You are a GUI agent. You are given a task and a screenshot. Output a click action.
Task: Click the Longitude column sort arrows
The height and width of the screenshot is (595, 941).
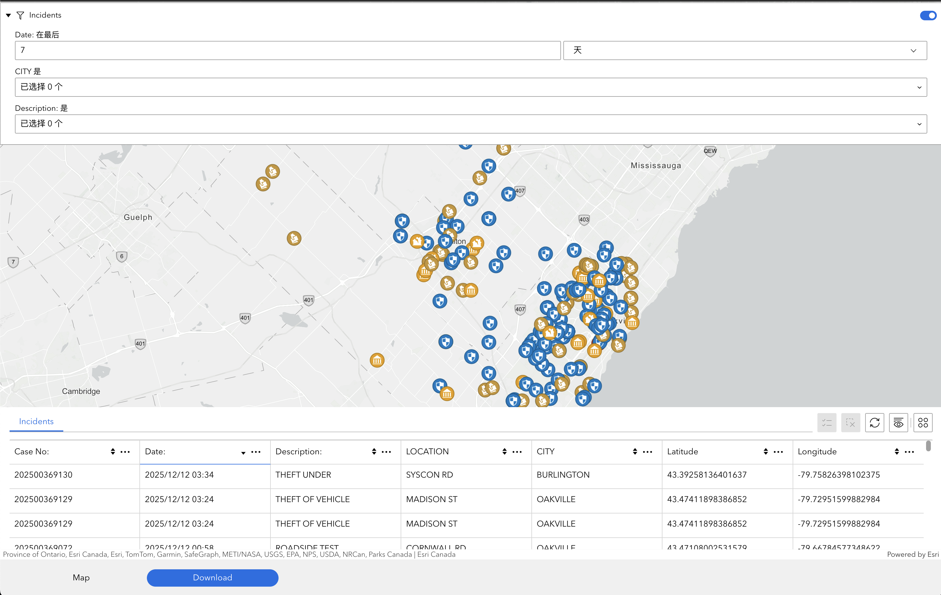pyautogui.click(x=897, y=452)
